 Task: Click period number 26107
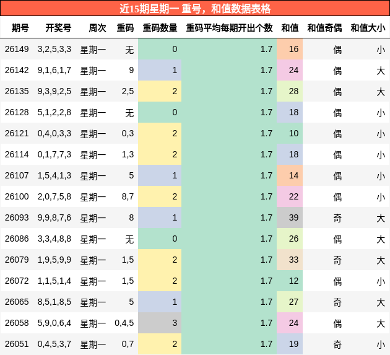point(17,175)
